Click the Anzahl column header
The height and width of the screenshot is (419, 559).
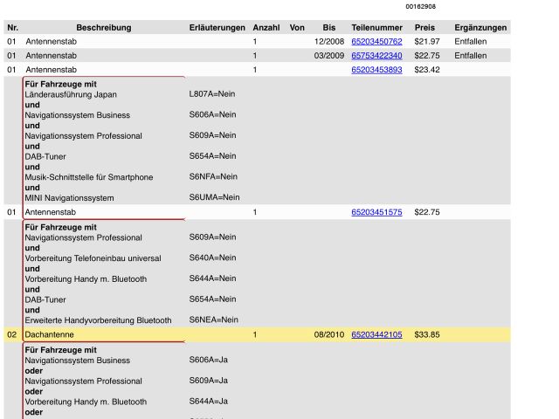coord(266,27)
